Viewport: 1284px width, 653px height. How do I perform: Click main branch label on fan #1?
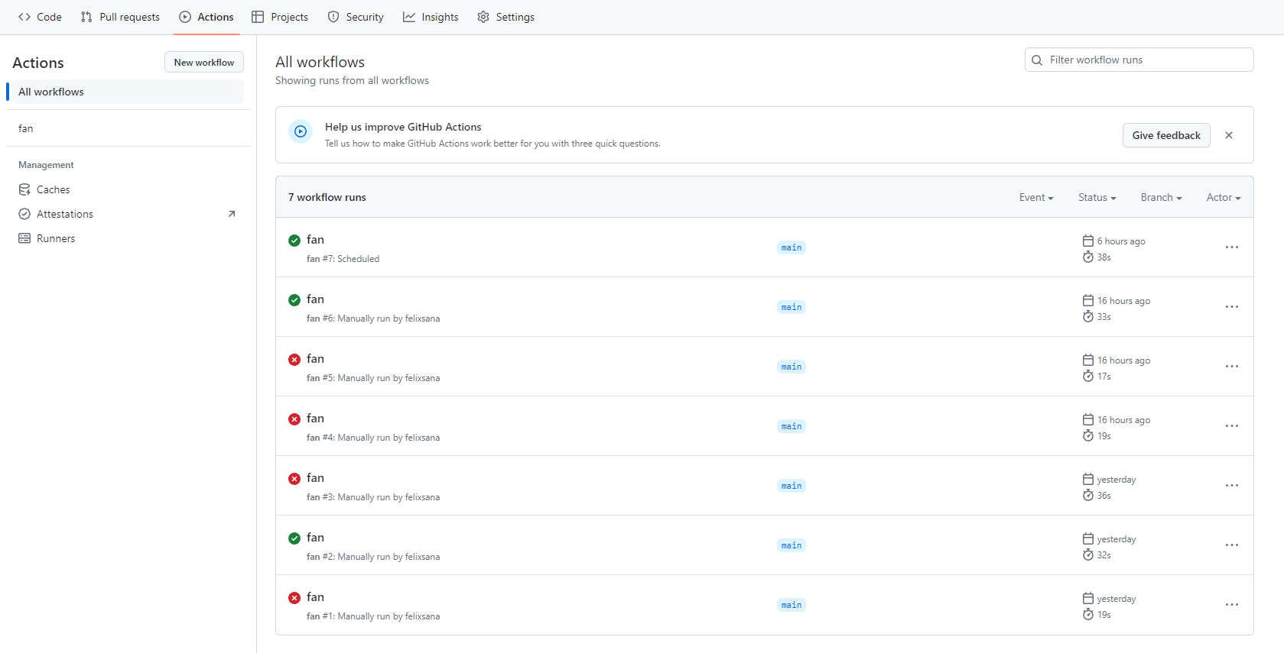792,605
